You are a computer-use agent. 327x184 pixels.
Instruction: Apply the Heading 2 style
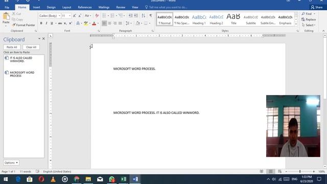pyautogui.click(x=216, y=19)
